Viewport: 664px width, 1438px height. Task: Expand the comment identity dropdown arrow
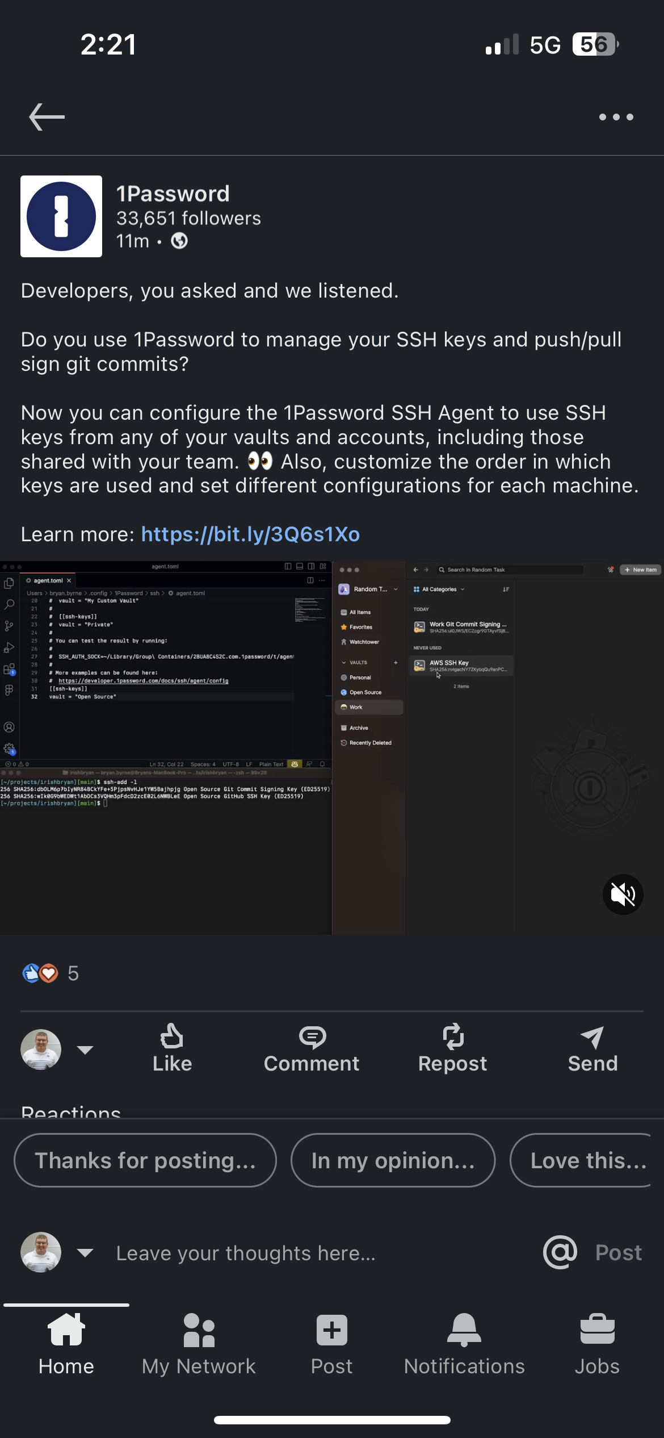(x=85, y=1252)
